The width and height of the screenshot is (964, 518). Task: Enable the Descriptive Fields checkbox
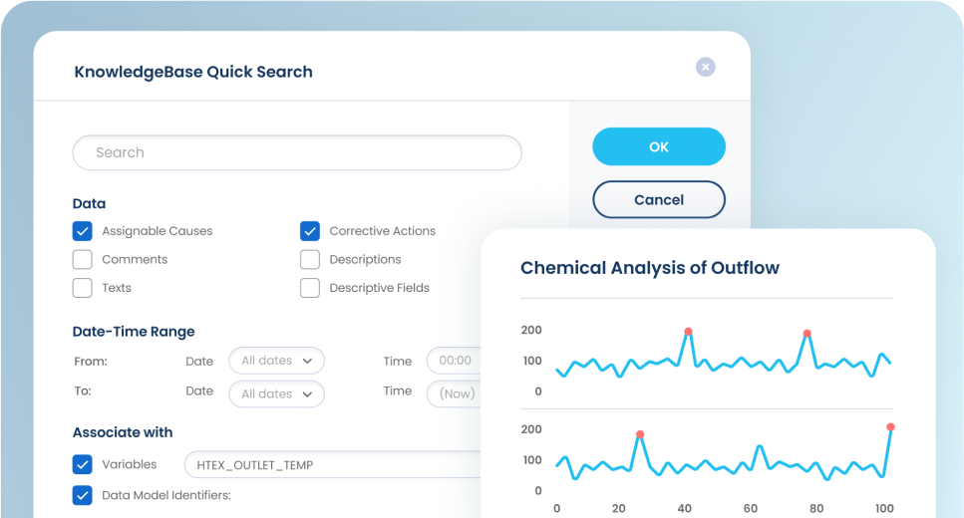pyautogui.click(x=310, y=288)
